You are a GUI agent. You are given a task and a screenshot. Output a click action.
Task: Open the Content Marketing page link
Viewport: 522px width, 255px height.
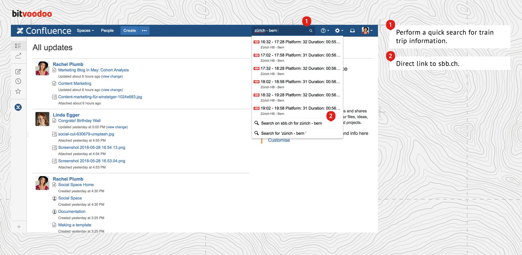75,83
